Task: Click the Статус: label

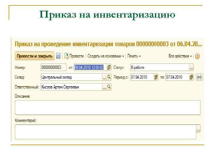Action: (x=119, y=67)
